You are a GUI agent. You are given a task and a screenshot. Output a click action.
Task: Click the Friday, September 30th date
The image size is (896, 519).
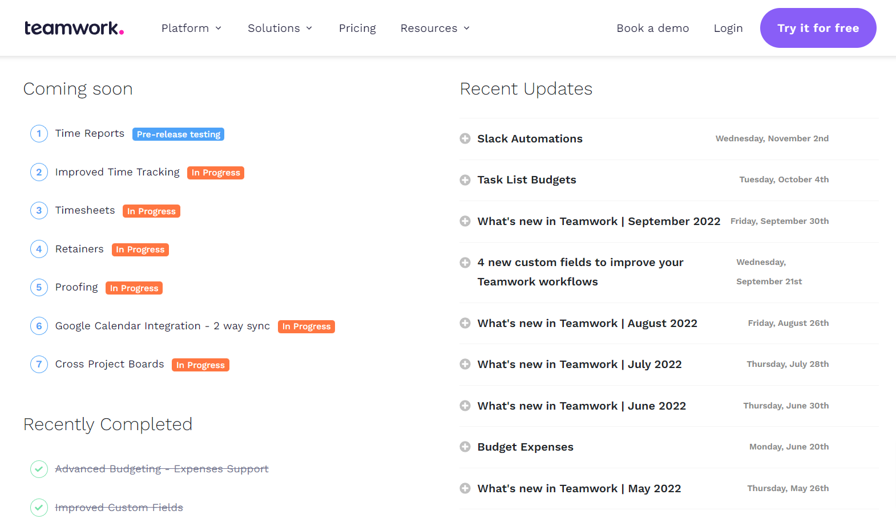point(780,221)
